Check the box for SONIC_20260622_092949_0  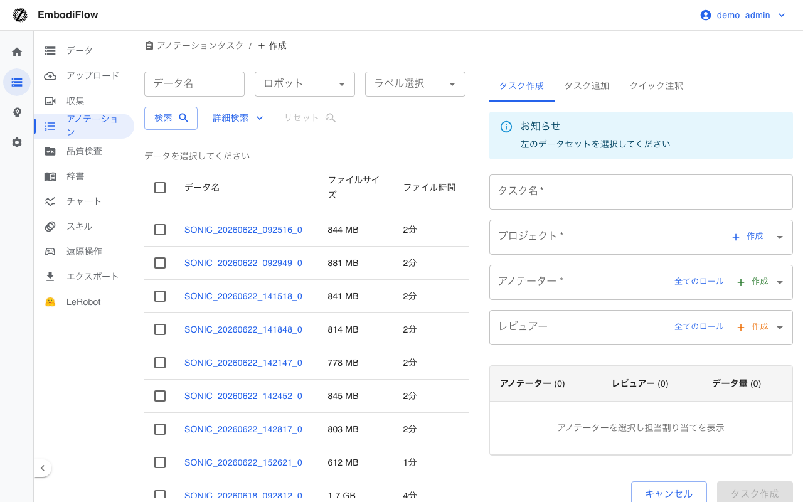[160, 263]
